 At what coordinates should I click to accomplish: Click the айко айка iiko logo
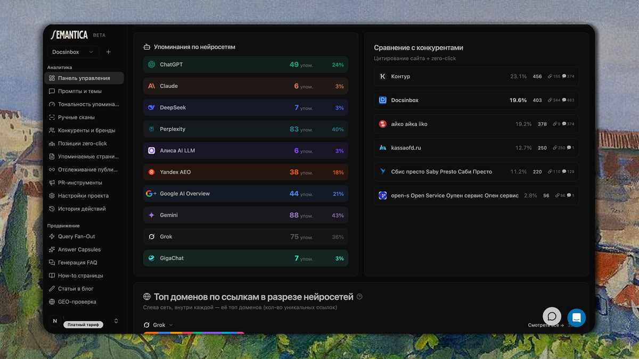point(382,124)
